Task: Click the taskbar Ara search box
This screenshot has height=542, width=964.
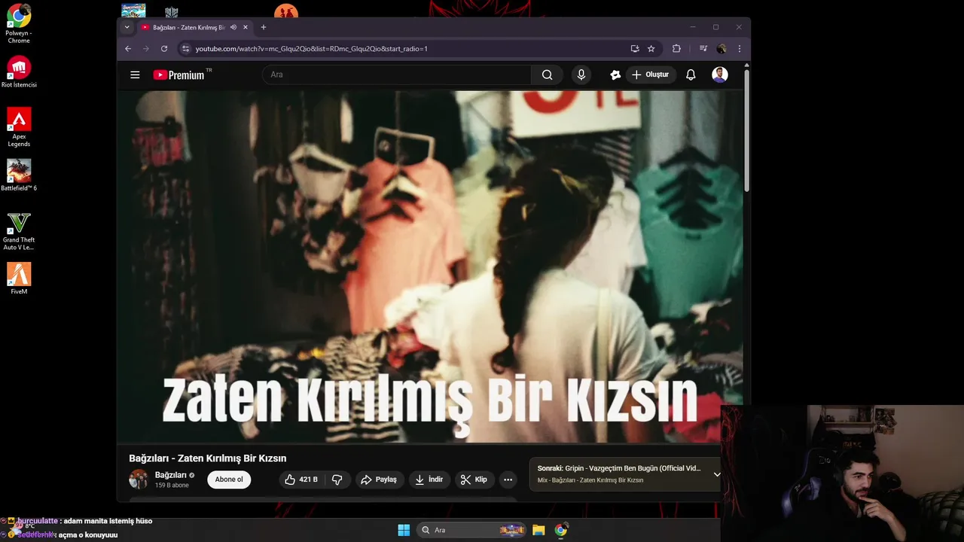Action: pos(471,530)
